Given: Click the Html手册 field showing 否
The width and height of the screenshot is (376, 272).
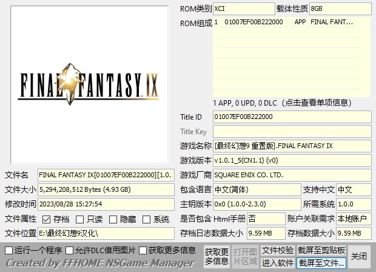Looking at the screenshot, I should click(x=266, y=219).
